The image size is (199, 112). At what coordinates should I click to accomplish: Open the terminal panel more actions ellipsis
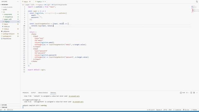pyautogui.click(x=197, y=93)
